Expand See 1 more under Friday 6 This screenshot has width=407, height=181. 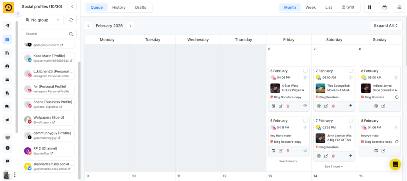coord(289,161)
